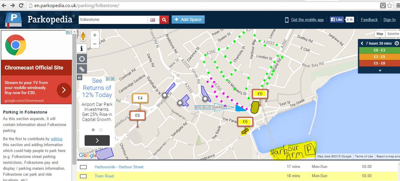Image resolution: width=400 pixels, height=181 pixels.
Task: Click the shield extension icon in address bar
Action: tap(383, 6)
